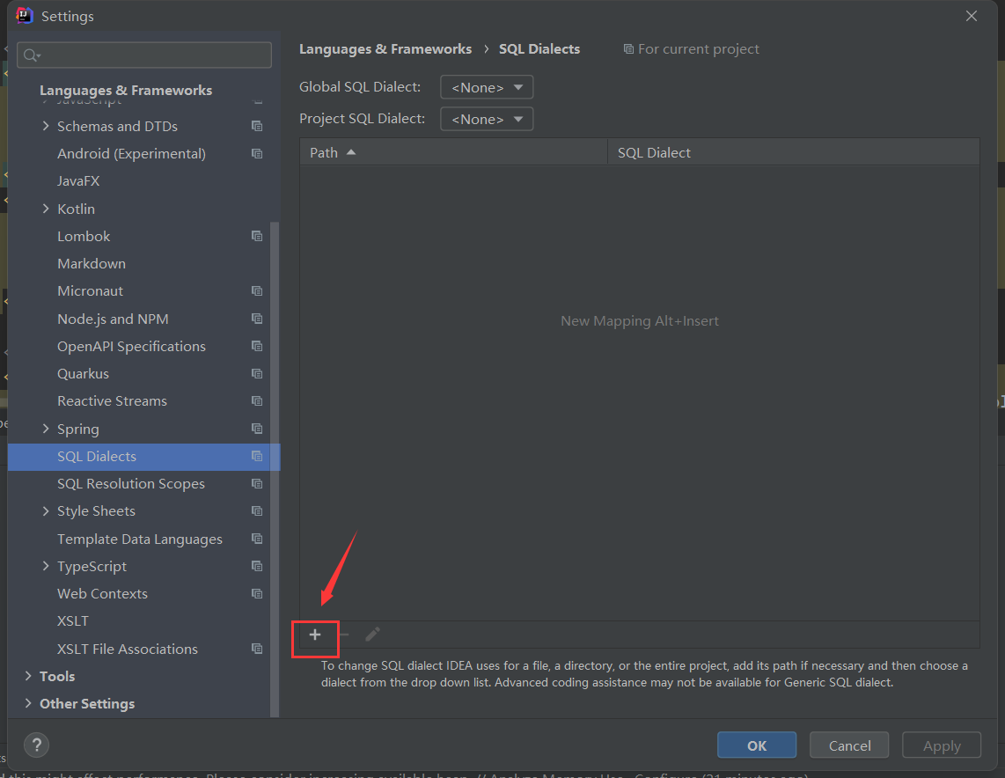Click project-level icon beside Micronaut

pos(257,291)
